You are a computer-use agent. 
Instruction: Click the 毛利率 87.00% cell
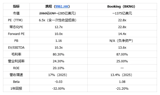[x=122, y=54]
